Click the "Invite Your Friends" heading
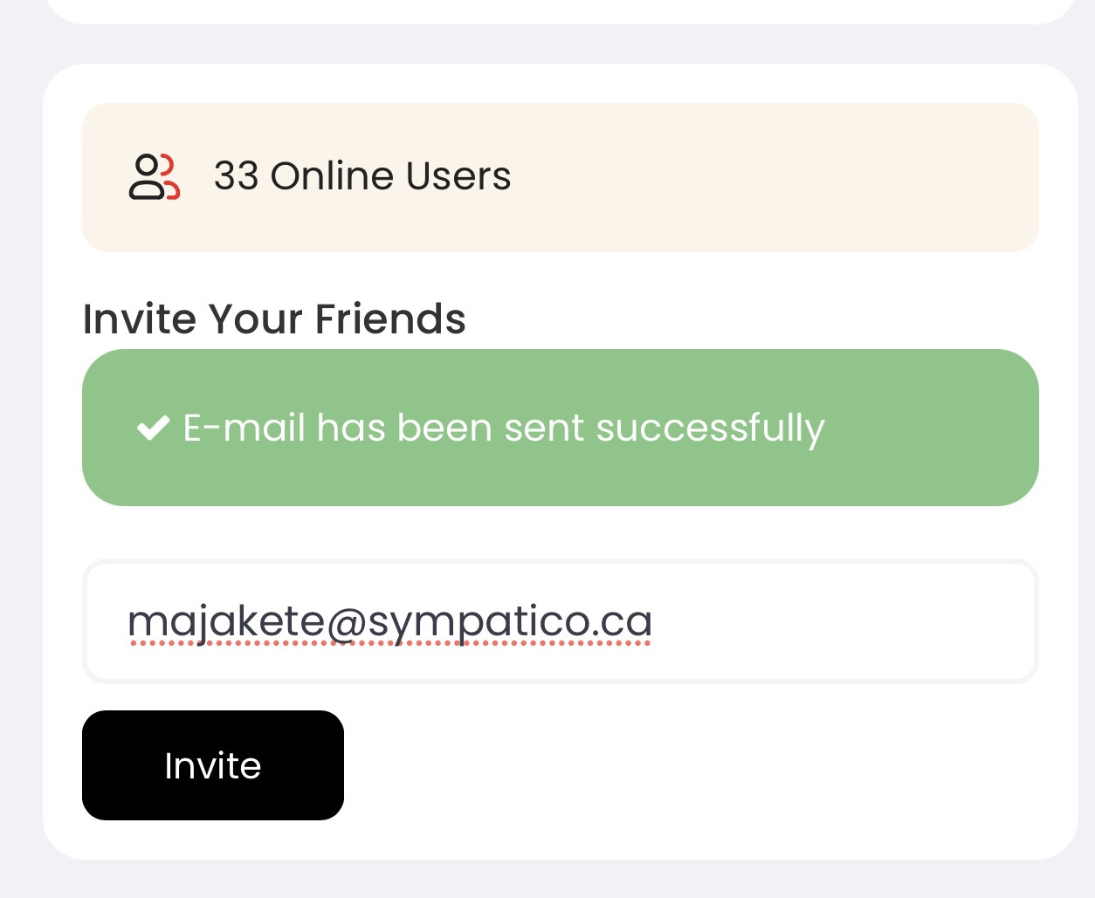 pos(274,319)
